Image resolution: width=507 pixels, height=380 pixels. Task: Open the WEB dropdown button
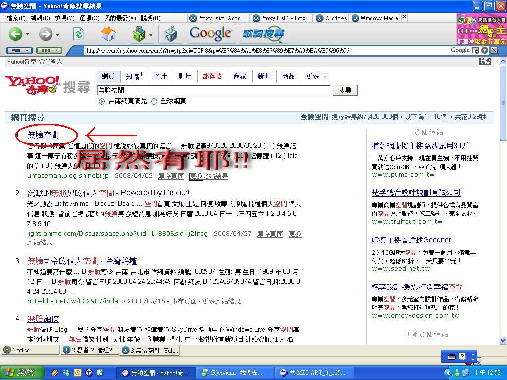pos(19,51)
